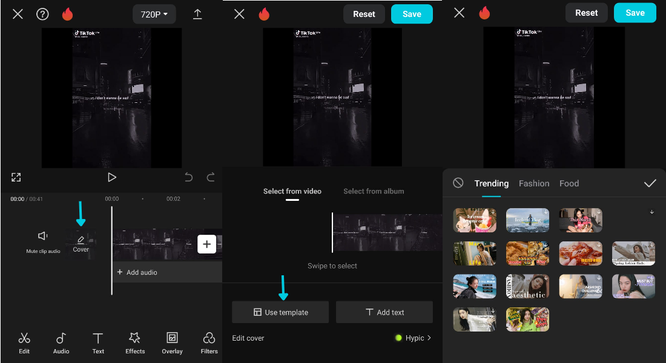Choose the Iceland Vlog template
Viewport: 666px width, 363px height.
point(527,220)
